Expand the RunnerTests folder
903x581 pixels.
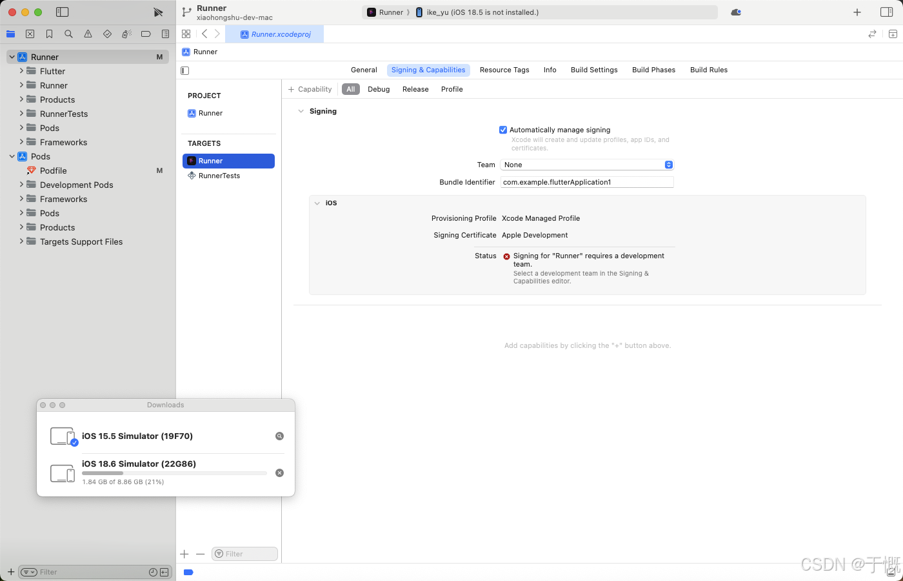pyautogui.click(x=21, y=114)
